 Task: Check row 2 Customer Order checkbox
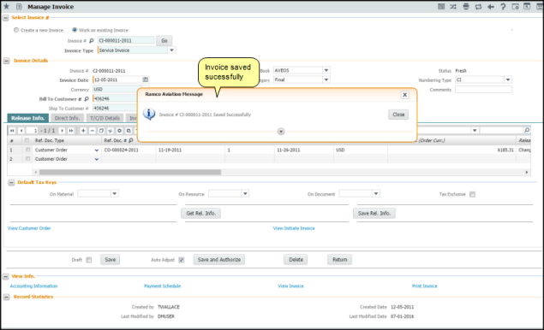pos(27,159)
